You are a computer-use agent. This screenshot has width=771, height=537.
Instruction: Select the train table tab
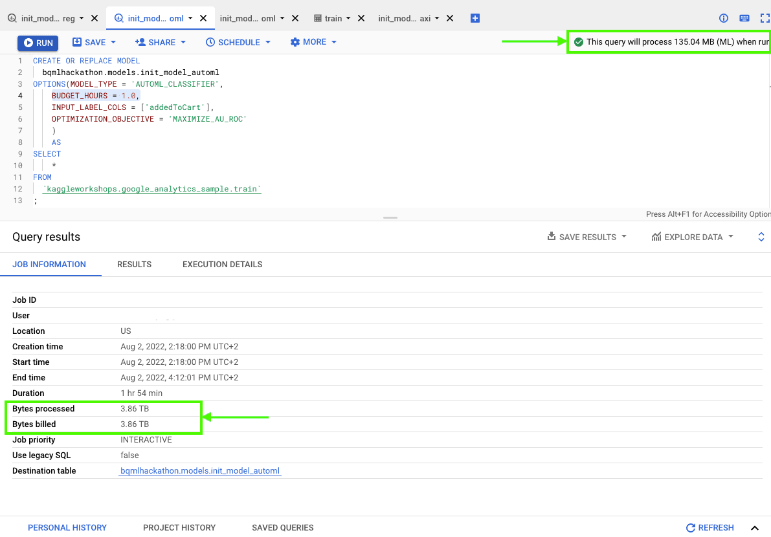point(333,18)
